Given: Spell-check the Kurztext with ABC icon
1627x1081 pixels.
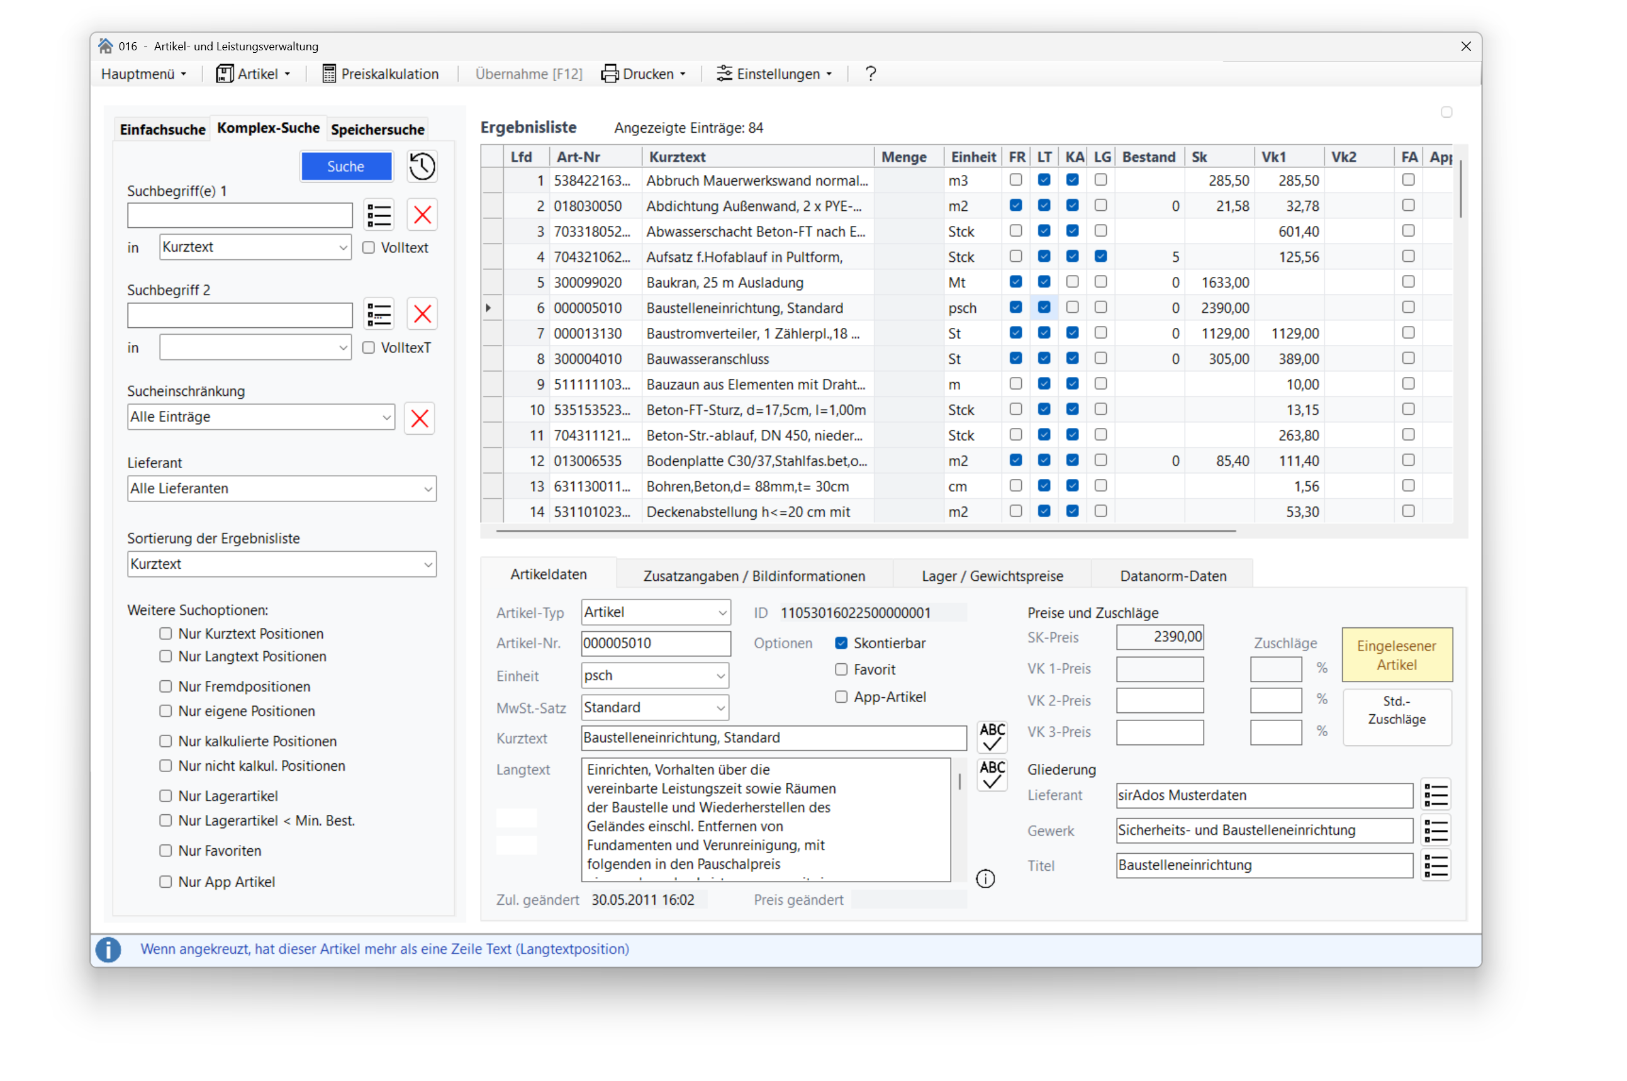Looking at the screenshot, I should click(x=992, y=737).
